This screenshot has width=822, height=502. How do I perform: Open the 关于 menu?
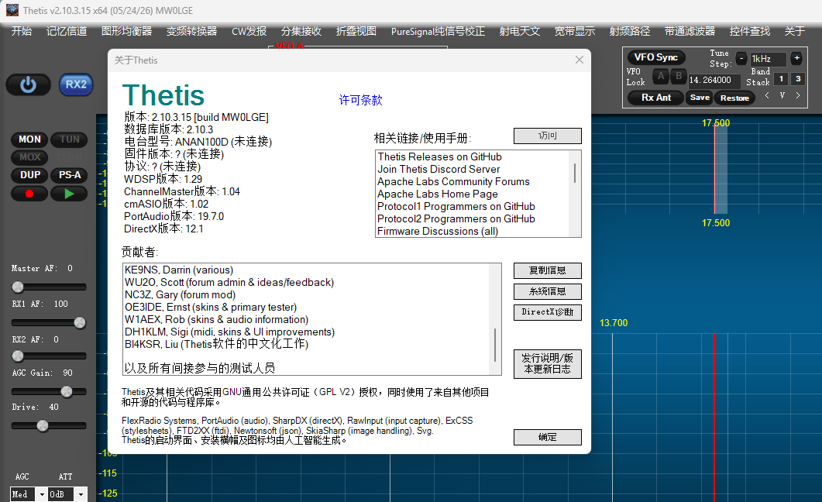(794, 32)
